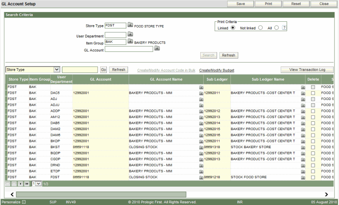
Task: Edit GL Account cell for ADJ row
Action: (x=101, y=99)
